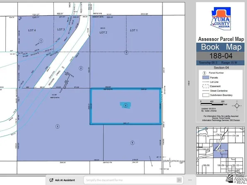Open the three-dots more options menu

190,180
